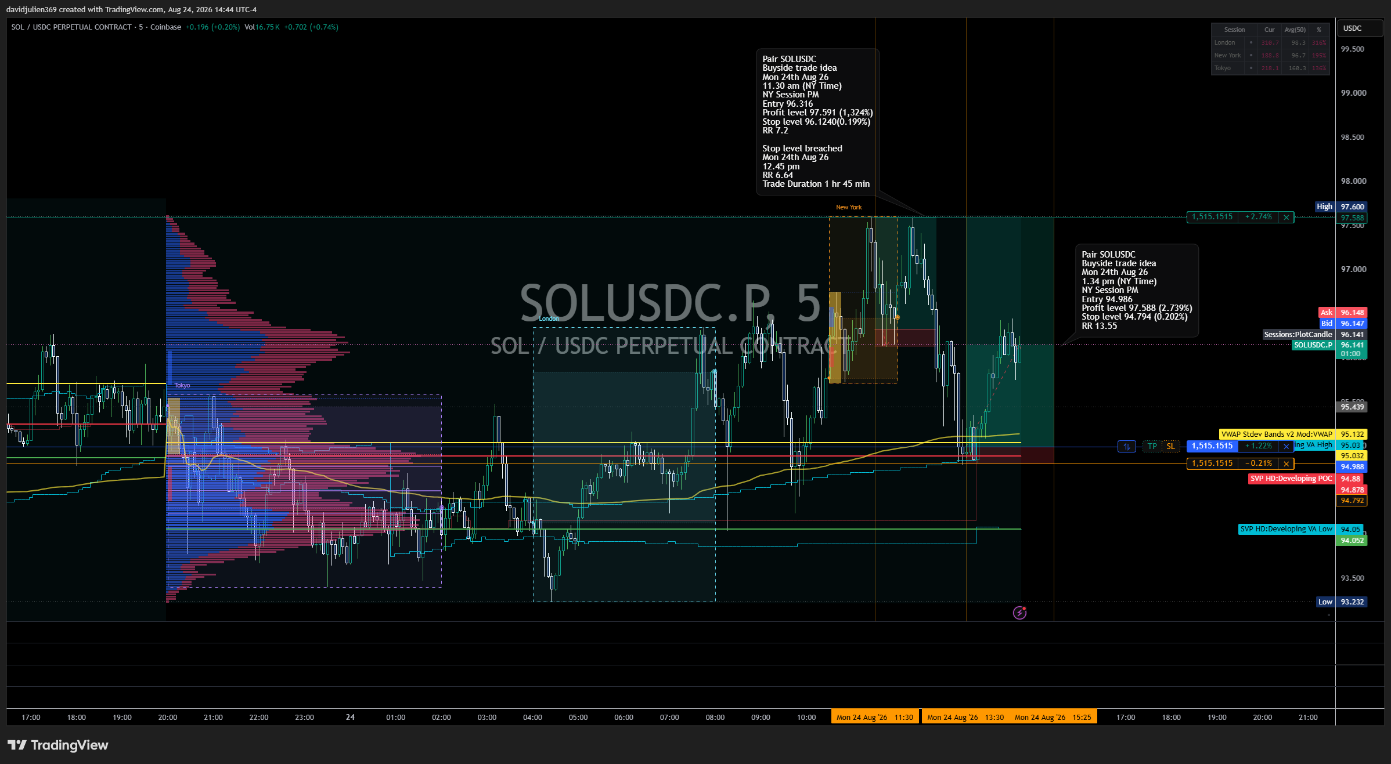Click the 1,515.1515 quantity on green target line

click(1212, 217)
